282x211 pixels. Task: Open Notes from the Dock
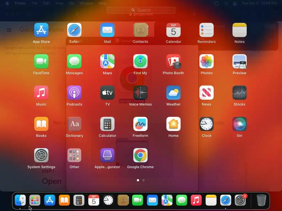[211, 200]
